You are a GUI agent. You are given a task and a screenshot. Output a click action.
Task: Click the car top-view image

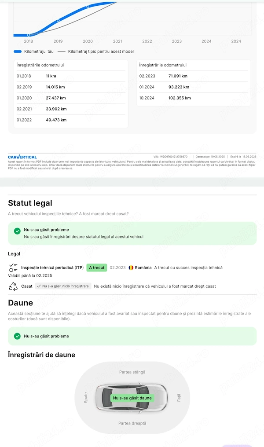[132, 398]
